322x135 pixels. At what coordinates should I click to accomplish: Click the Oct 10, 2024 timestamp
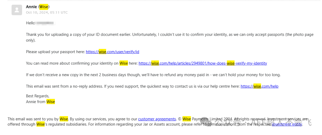[x=47, y=12]
